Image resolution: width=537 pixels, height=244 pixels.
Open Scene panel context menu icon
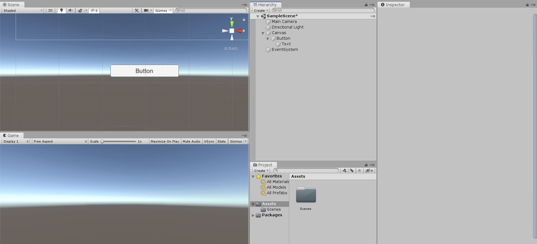(244, 5)
